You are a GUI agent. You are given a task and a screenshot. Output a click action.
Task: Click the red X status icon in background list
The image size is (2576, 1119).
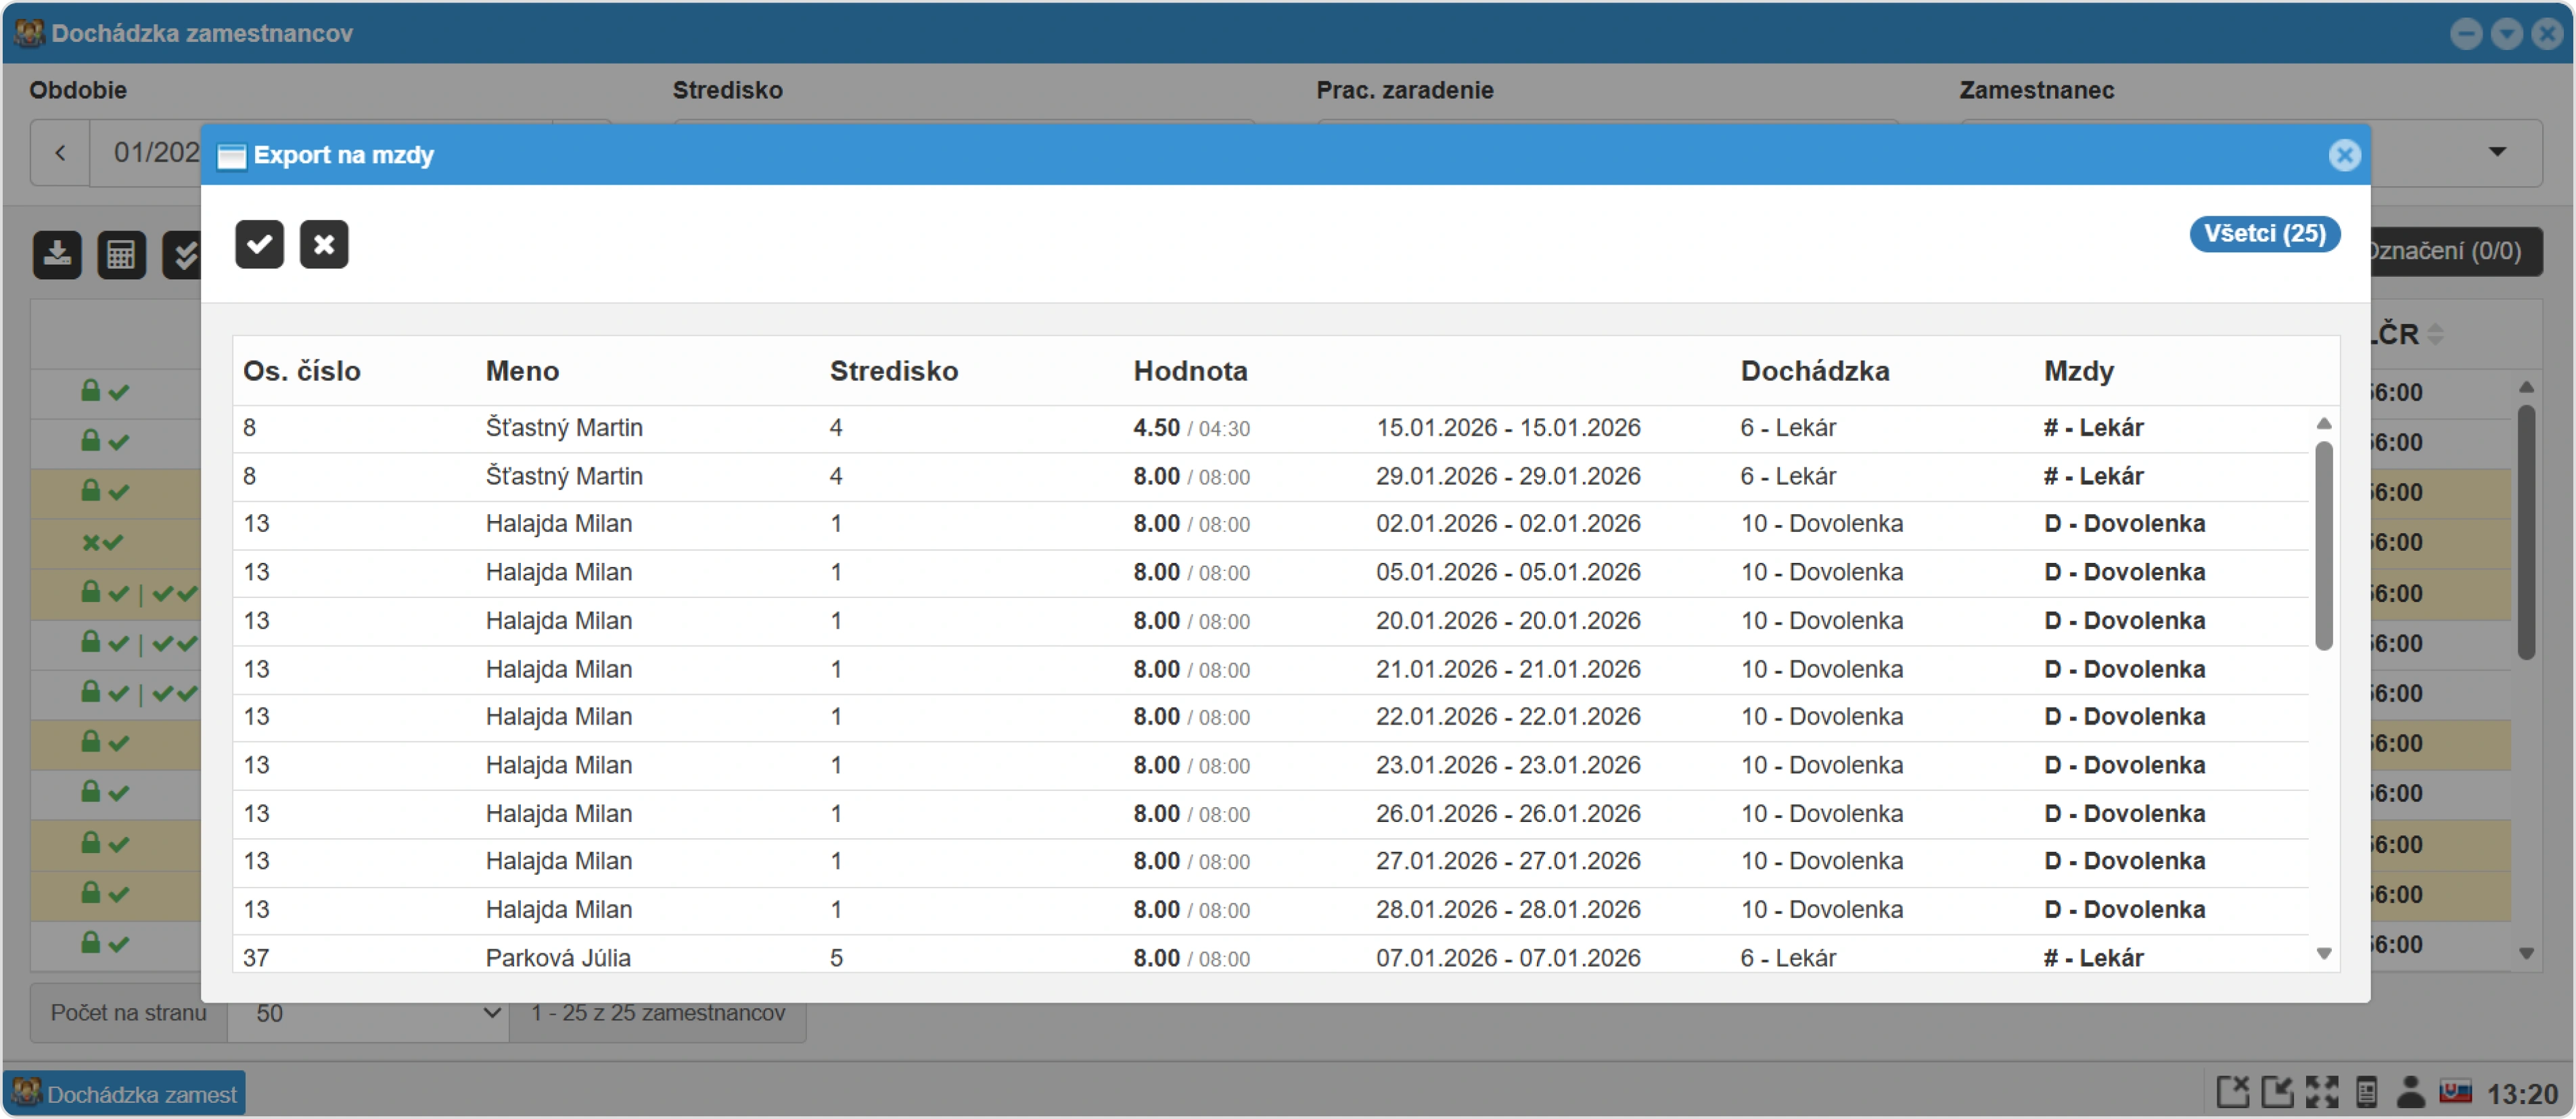pos(91,542)
